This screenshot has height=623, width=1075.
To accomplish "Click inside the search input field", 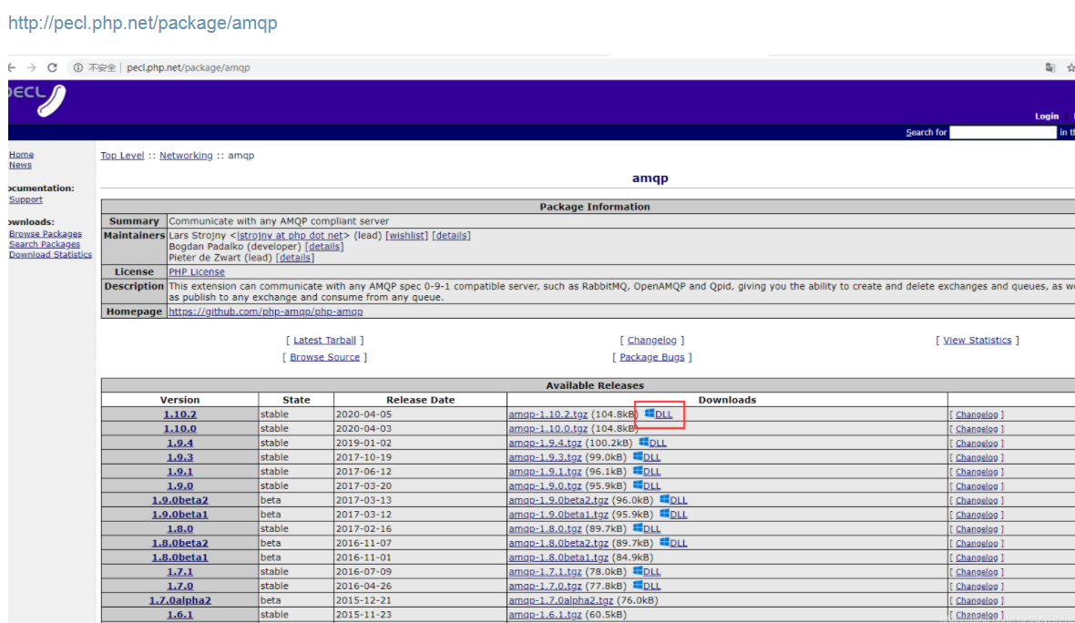I will tap(1002, 132).
